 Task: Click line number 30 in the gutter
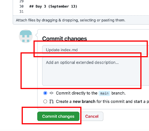(21, 6)
